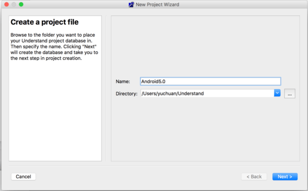Screen dimensions: 308x191
Task: Click the browse "..." directory button
Action: [x=290, y=94]
